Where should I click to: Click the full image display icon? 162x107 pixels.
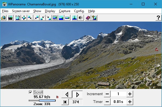pos(61,18)
